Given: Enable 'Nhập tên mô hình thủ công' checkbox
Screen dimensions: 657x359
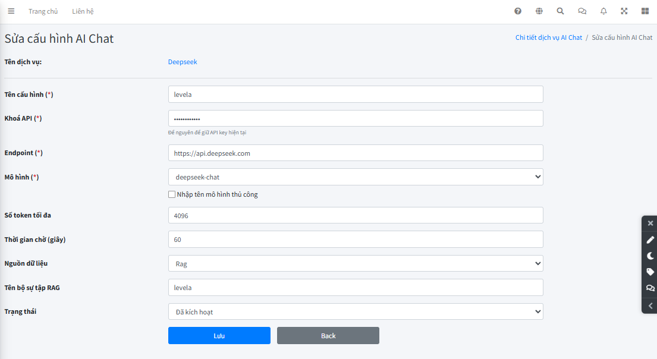Looking at the screenshot, I should coord(172,194).
